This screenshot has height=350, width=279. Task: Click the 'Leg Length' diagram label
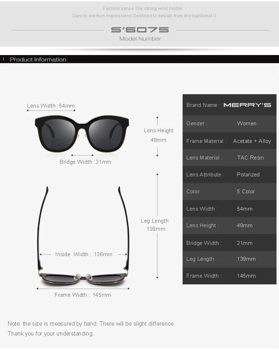click(x=155, y=221)
